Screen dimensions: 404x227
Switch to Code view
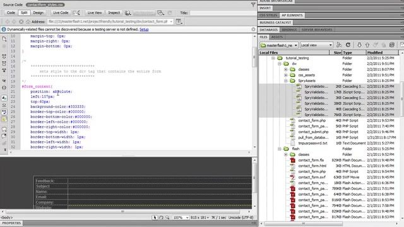coord(11,13)
